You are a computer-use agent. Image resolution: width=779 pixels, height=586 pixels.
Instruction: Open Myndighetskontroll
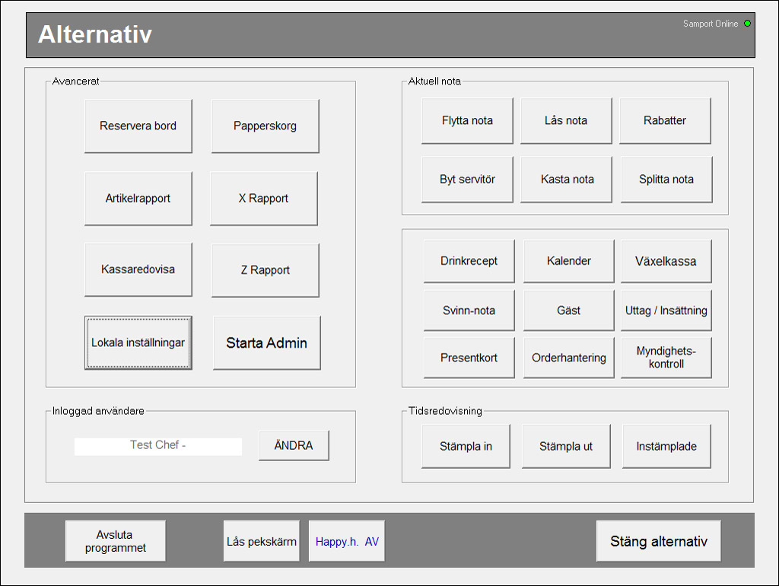(666, 358)
